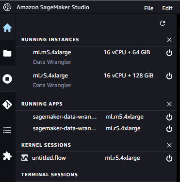Image resolution: width=180 pixels, height=182 pixels.
Task: Select the untitled.flow kernel session entry
Action: pos(49,158)
